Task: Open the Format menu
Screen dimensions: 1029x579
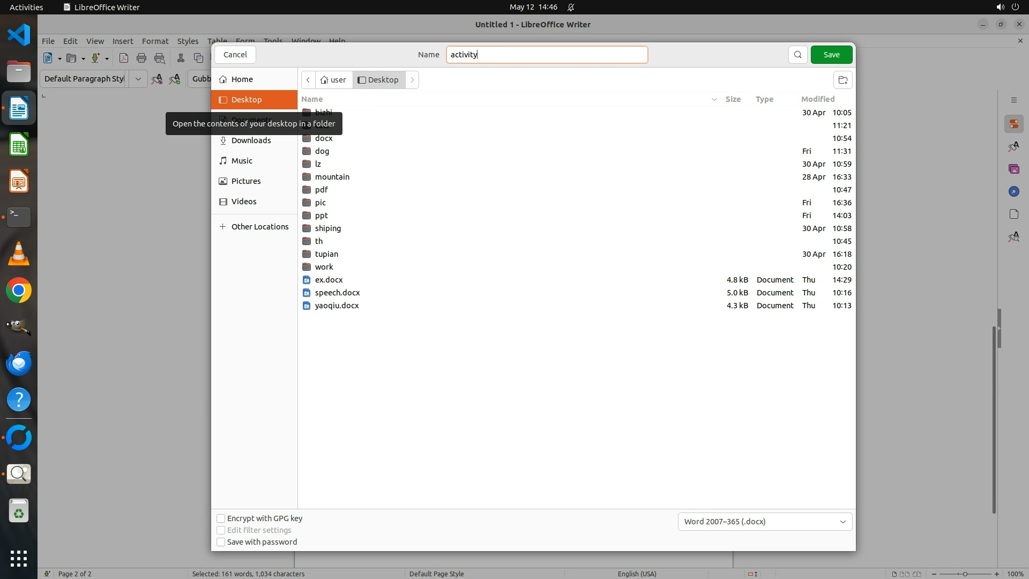Action: pos(155,41)
